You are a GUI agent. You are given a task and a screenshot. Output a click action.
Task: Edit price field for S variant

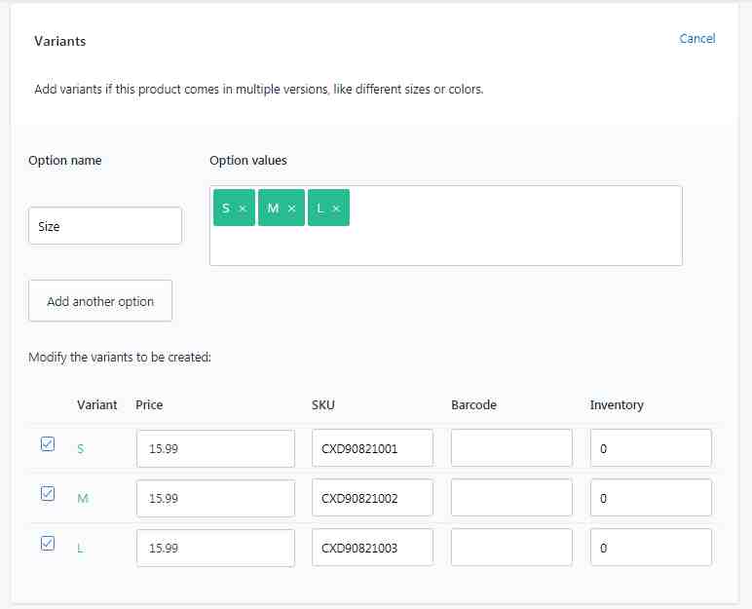[x=215, y=449]
